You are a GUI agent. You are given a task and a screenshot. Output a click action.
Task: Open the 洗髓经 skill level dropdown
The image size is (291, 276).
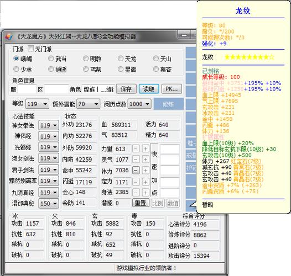(x=49, y=147)
